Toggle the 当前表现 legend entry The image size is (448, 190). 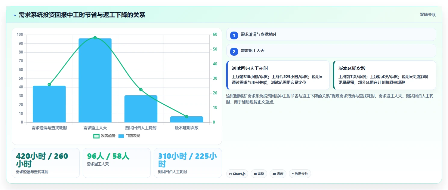tap(129, 136)
